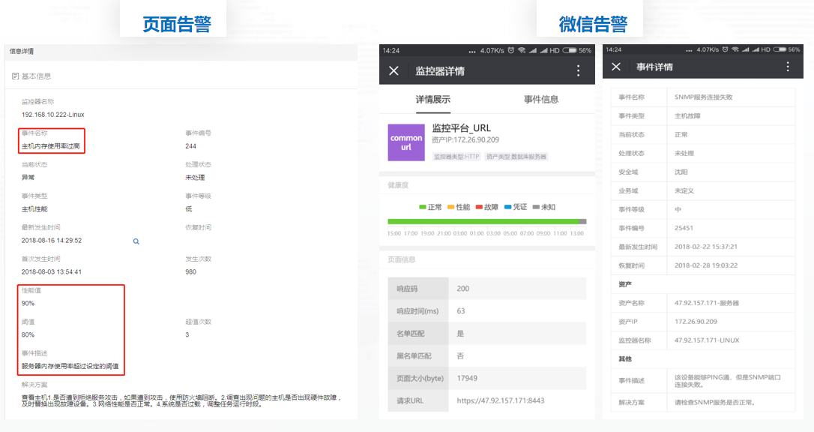Click the 黑名单匹配 row label
This screenshot has width=814, height=432.
(414, 355)
